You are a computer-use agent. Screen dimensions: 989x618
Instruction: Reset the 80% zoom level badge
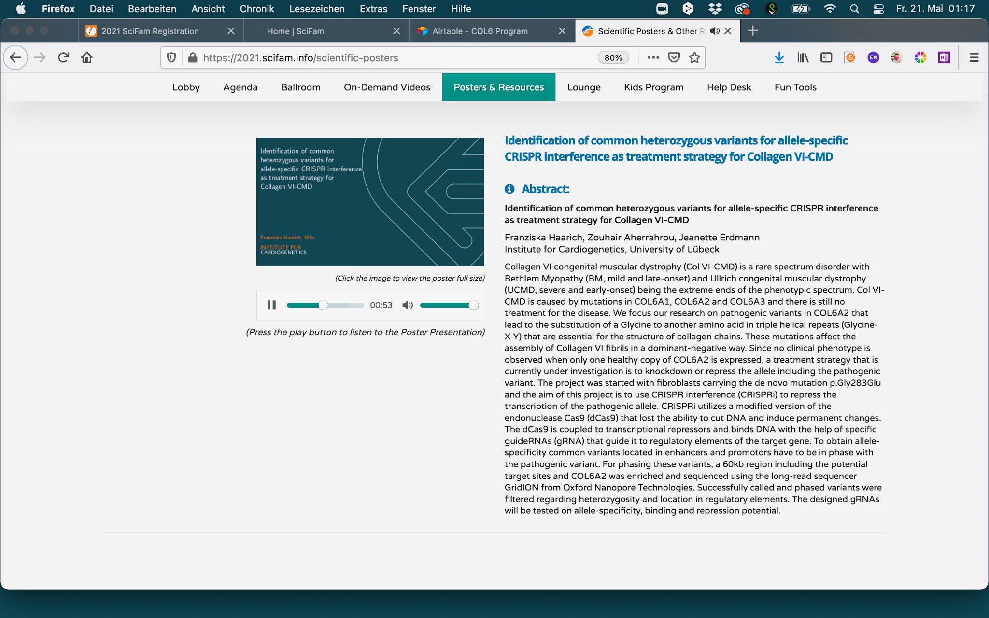(x=613, y=57)
